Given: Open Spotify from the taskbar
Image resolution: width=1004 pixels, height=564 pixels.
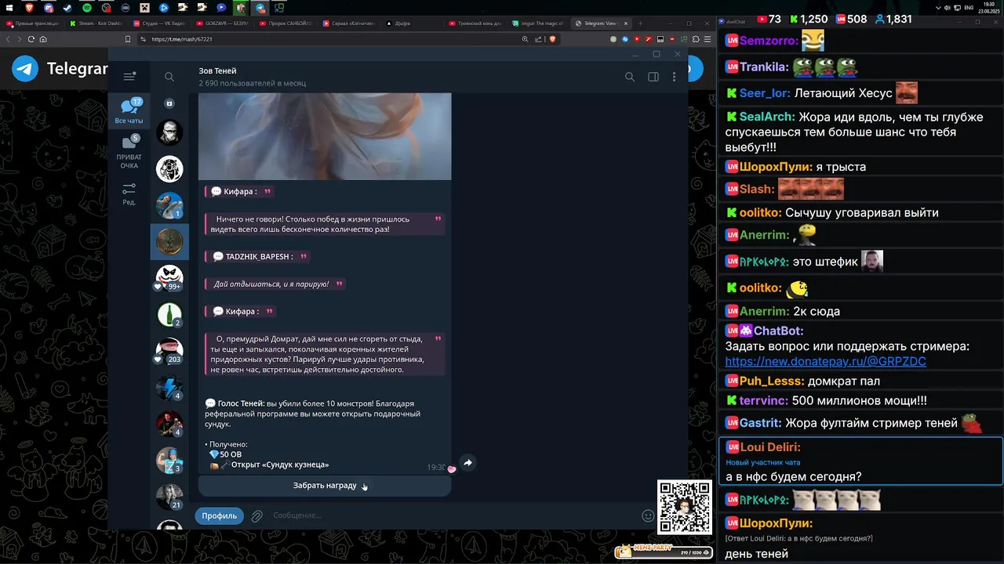Looking at the screenshot, I should pyautogui.click(x=86, y=7).
